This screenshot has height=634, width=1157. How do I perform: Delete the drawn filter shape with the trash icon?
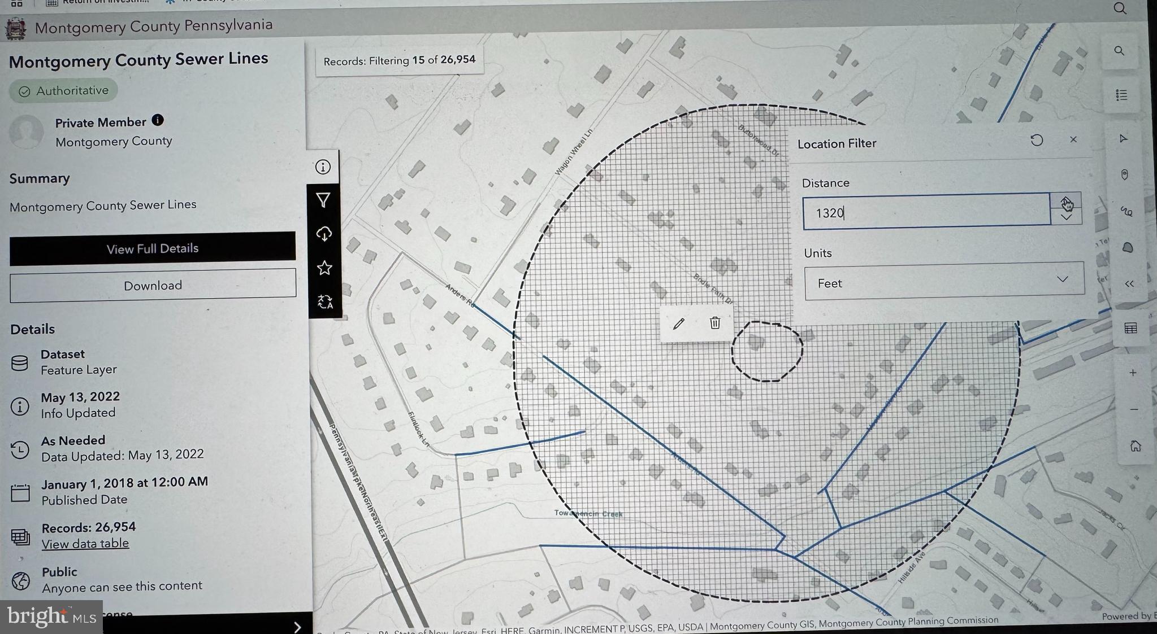click(x=715, y=322)
